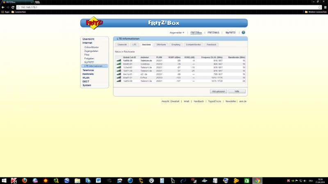
Task: Expand the Telefonie menu section
Action: [88, 70]
